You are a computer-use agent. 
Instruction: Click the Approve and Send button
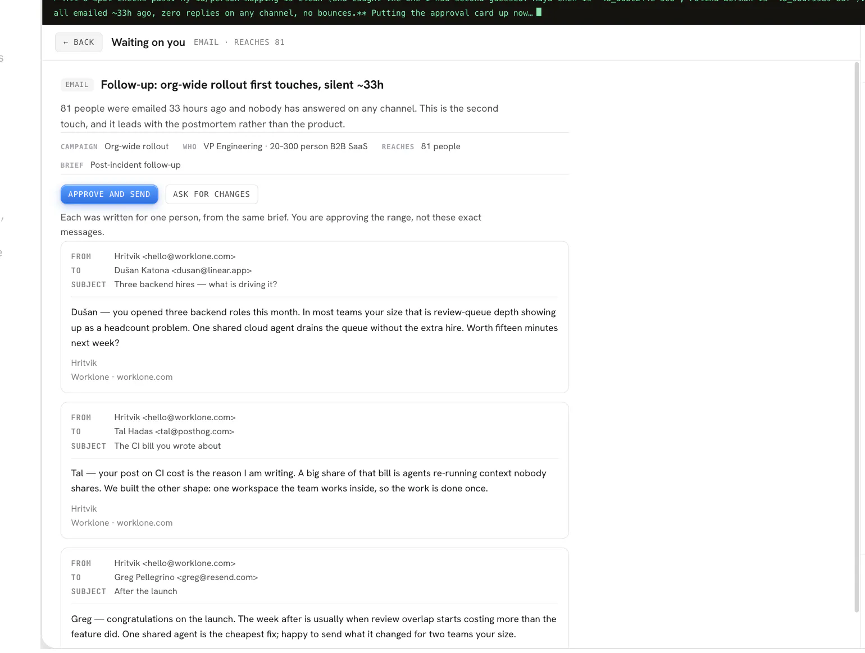(x=109, y=194)
